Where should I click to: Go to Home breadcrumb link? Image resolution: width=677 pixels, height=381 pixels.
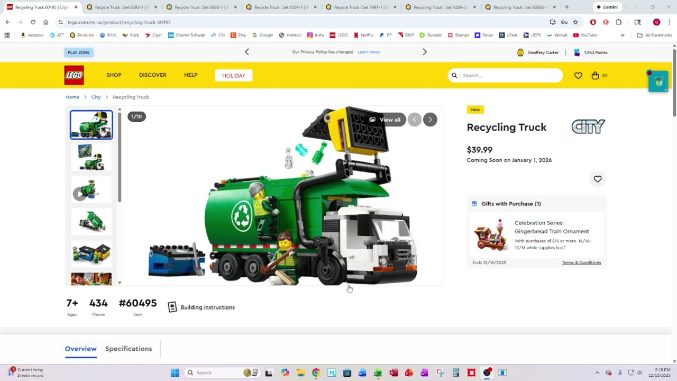72,97
